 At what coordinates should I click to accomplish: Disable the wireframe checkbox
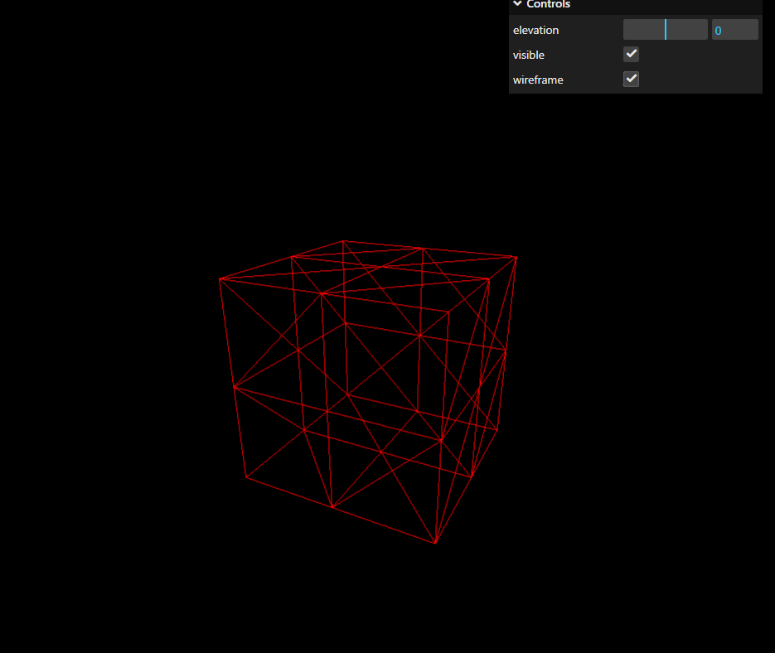(x=631, y=79)
